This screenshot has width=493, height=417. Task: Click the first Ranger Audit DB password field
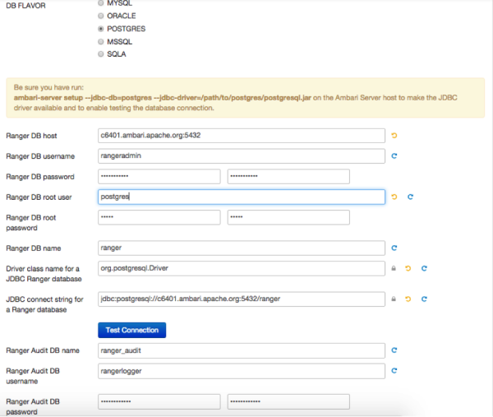coord(159,401)
